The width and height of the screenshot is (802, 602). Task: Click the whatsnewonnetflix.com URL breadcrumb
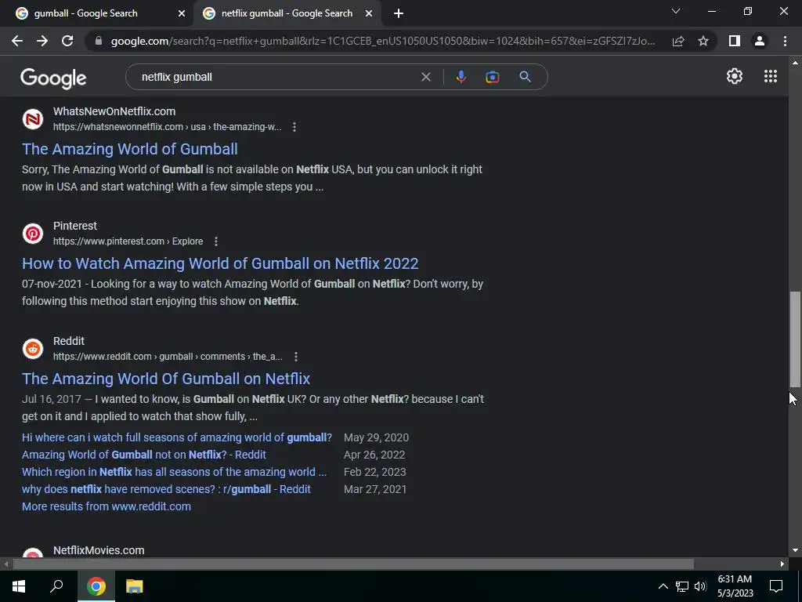(168, 127)
